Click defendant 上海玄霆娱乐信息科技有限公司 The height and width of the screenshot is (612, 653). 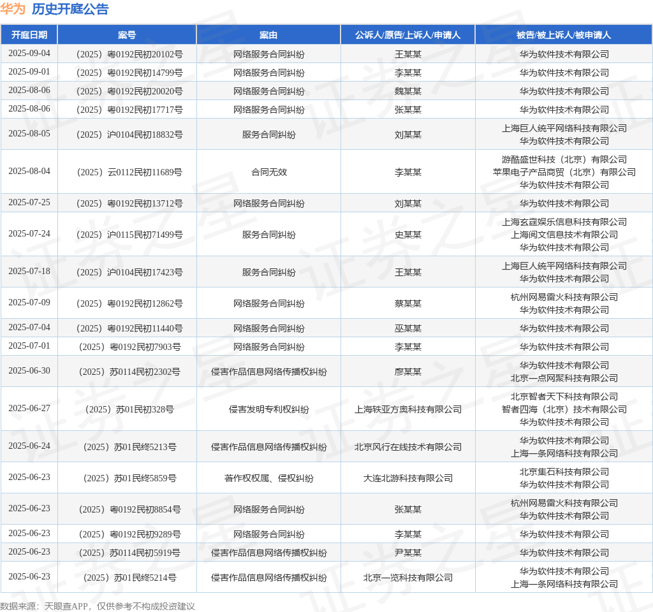coord(564,222)
